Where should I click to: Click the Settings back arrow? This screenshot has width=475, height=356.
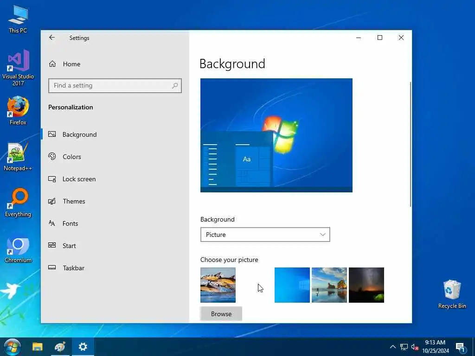pyautogui.click(x=52, y=38)
